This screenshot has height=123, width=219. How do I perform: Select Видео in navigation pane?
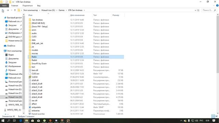tap(11, 55)
